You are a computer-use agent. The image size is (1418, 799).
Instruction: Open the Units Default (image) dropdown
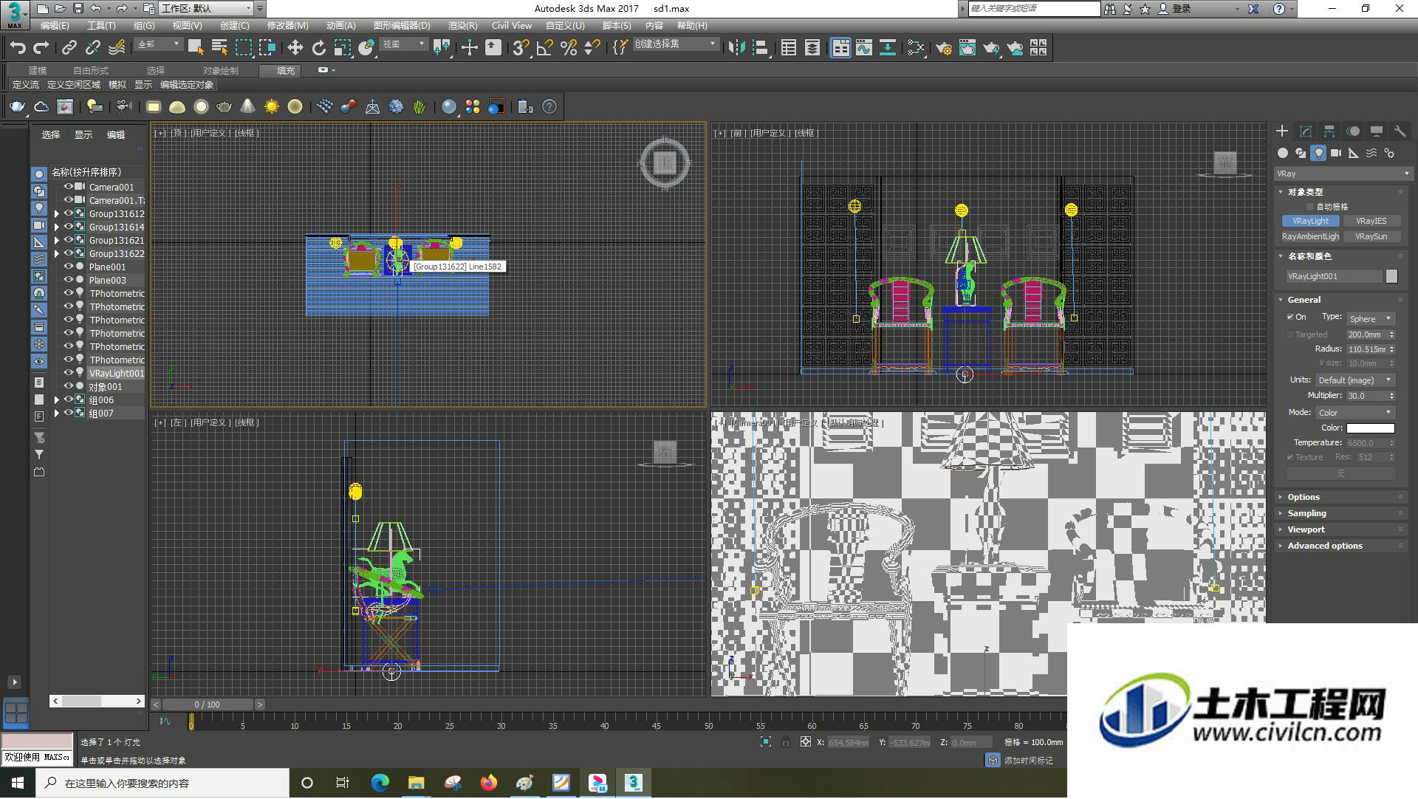coord(1354,380)
